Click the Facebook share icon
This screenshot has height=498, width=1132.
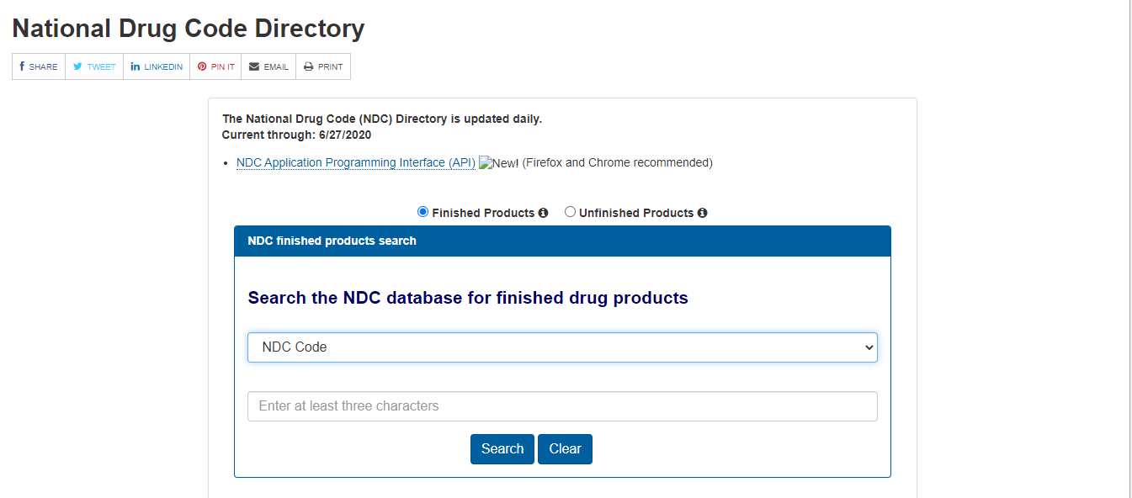pyautogui.click(x=22, y=66)
